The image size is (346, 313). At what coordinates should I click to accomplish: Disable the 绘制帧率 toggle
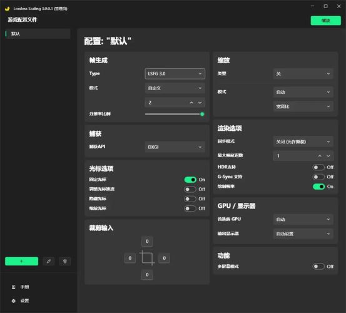pos(318,187)
